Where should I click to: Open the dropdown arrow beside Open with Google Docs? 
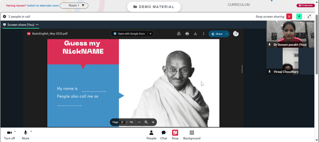click(x=151, y=34)
